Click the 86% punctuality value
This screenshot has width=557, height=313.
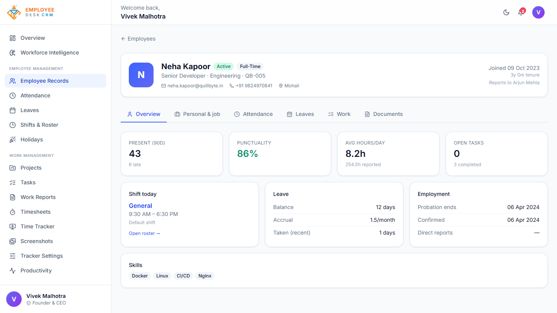pyautogui.click(x=248, y=154)
